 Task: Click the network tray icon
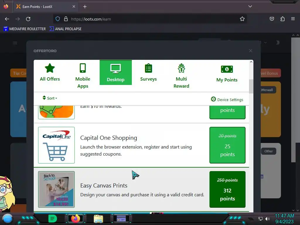260,219
